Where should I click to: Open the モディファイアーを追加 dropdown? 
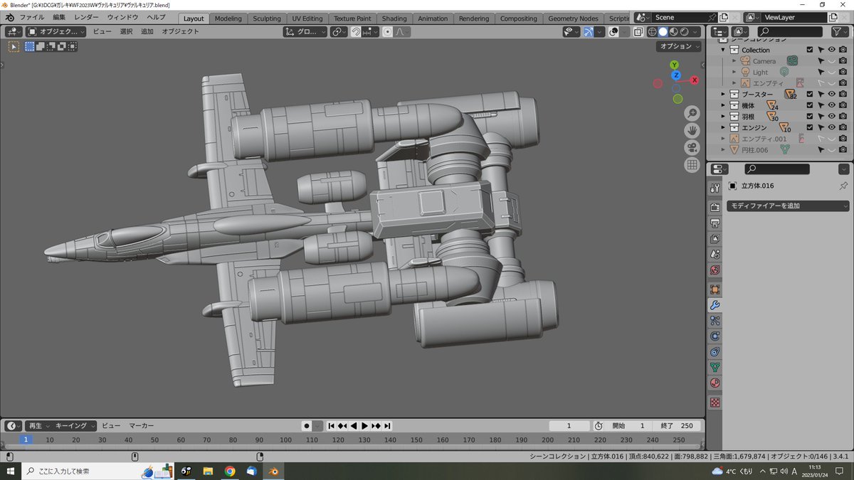coord(788,206)
